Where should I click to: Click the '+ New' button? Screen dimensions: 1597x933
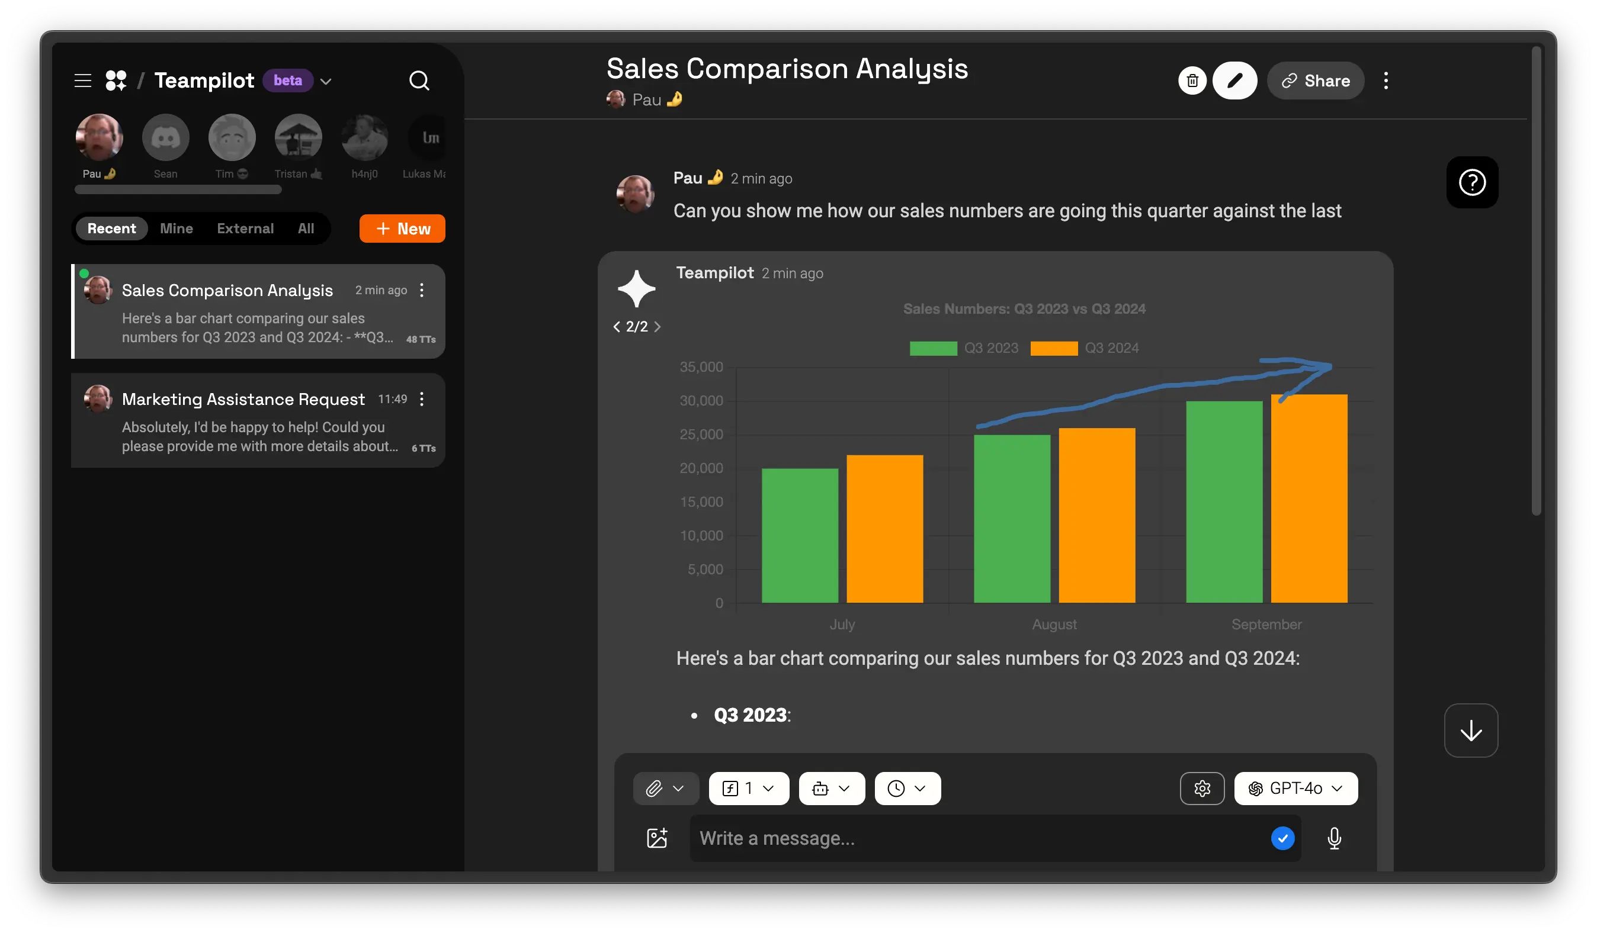pyautogui.click(x=401, y=229)
